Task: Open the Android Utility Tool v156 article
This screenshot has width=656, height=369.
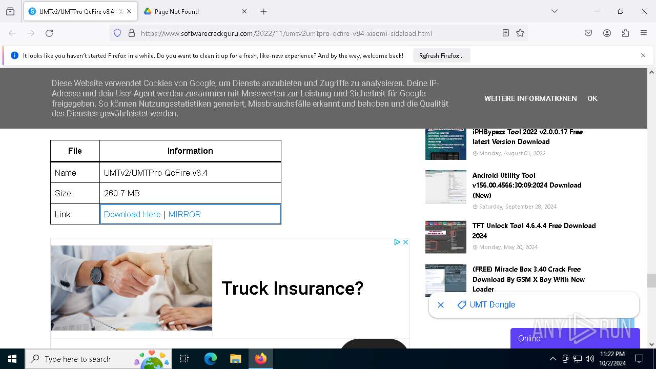Action: [x=527, y=185]
